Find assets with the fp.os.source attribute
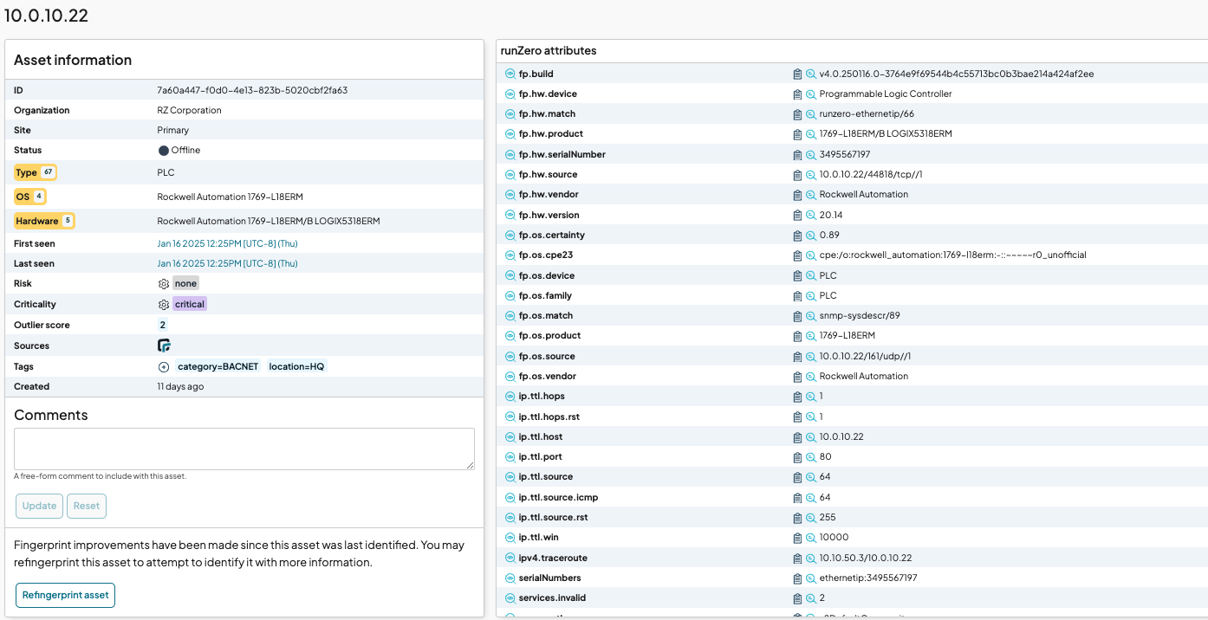 click(510, 357)
